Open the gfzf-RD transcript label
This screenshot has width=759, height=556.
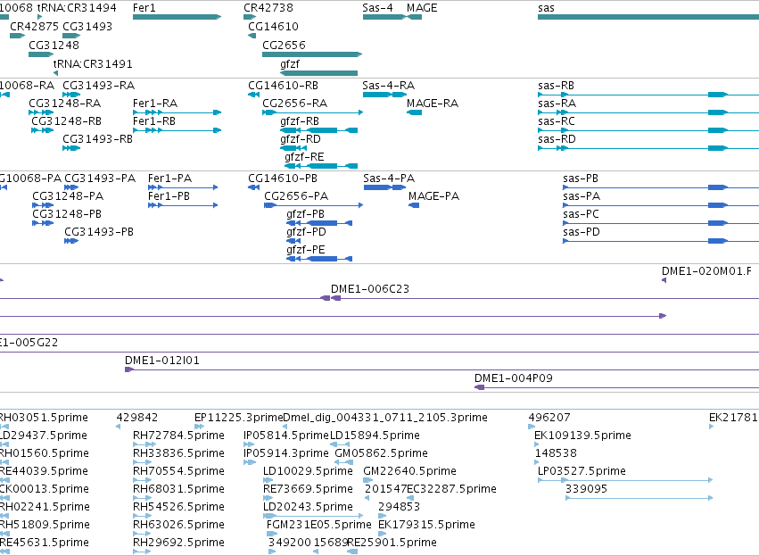(300, 139)
